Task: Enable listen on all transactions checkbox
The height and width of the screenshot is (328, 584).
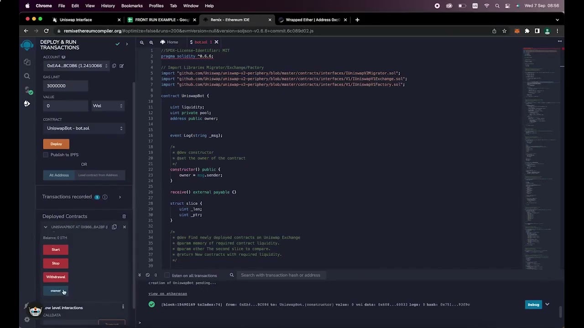Action: pyautogui.click(x=167, y=275)
